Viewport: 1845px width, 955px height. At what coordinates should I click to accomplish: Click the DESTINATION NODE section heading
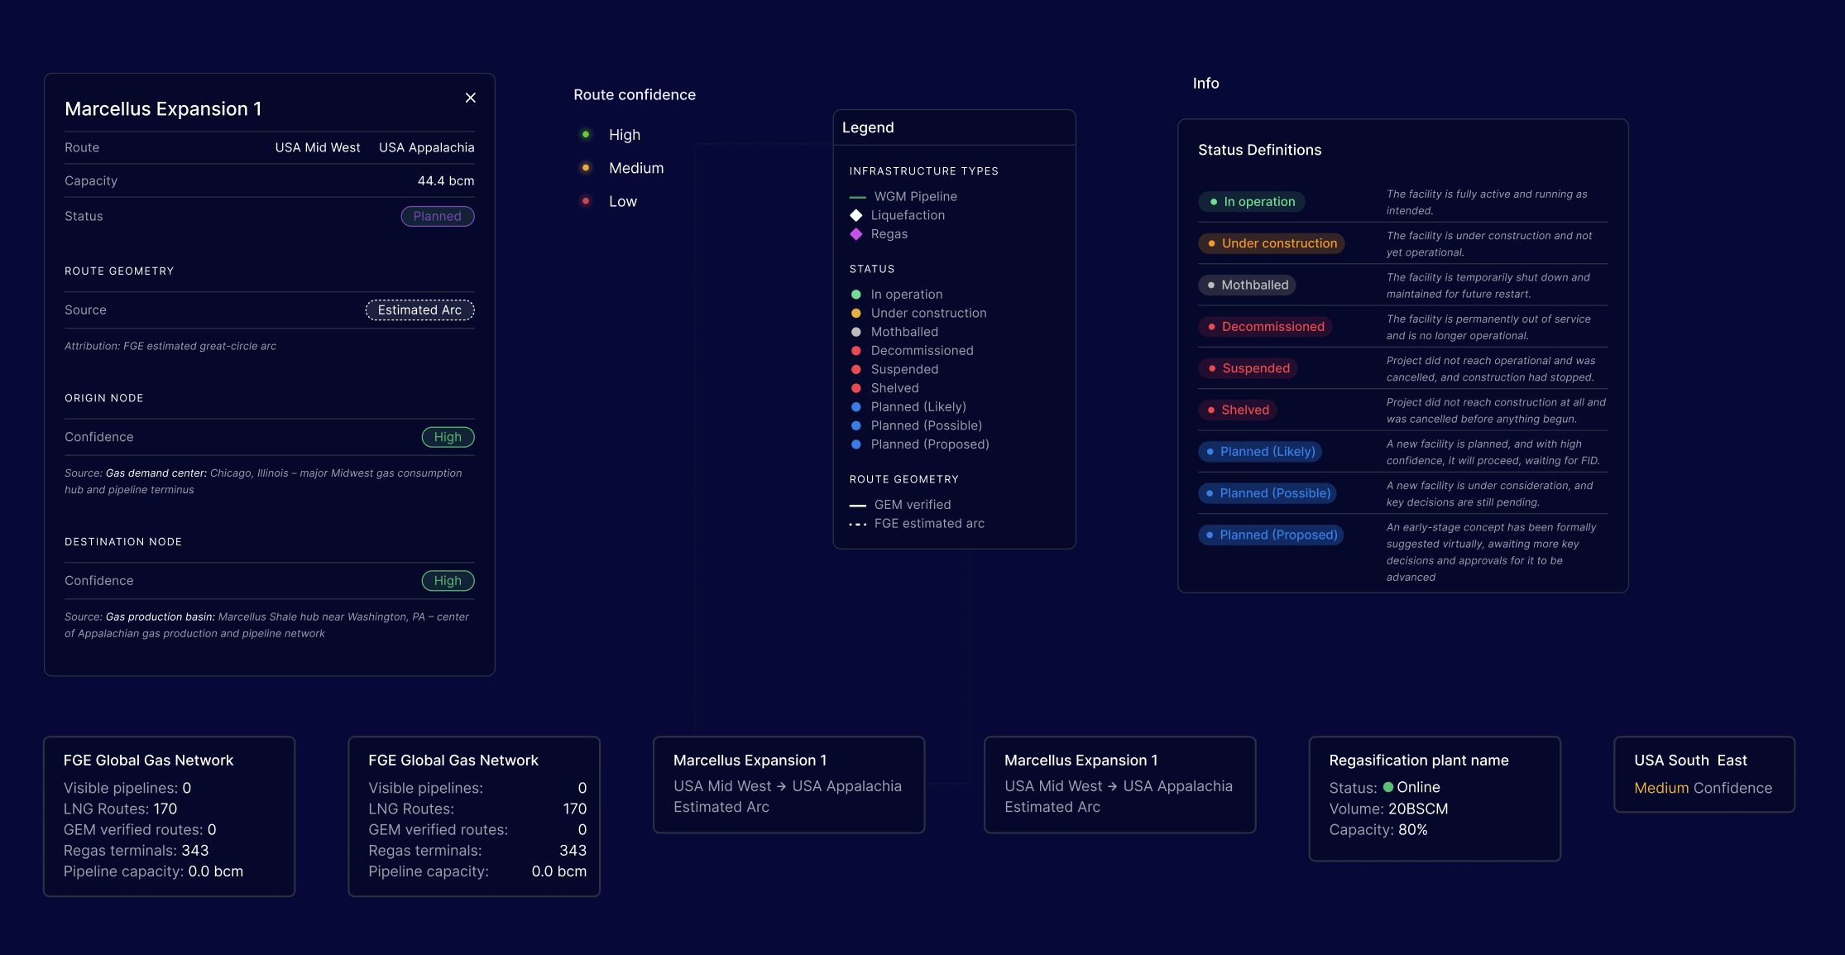coord(123,542)
